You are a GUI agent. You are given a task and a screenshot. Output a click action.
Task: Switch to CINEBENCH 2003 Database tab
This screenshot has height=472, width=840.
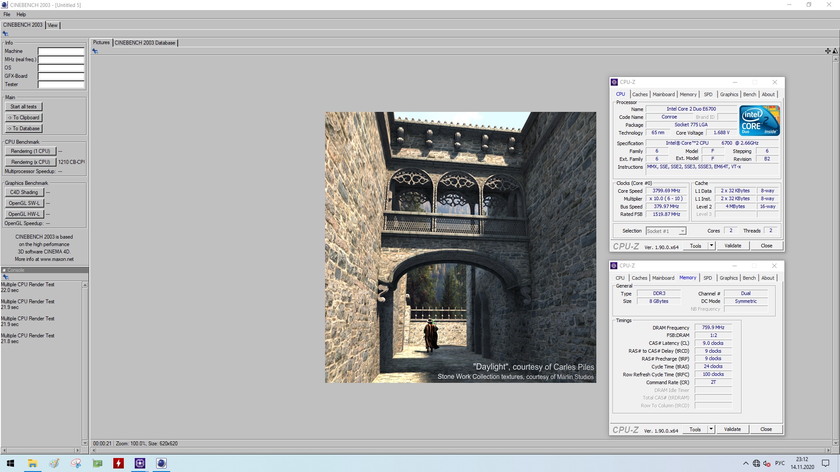(x=145, y=43)
